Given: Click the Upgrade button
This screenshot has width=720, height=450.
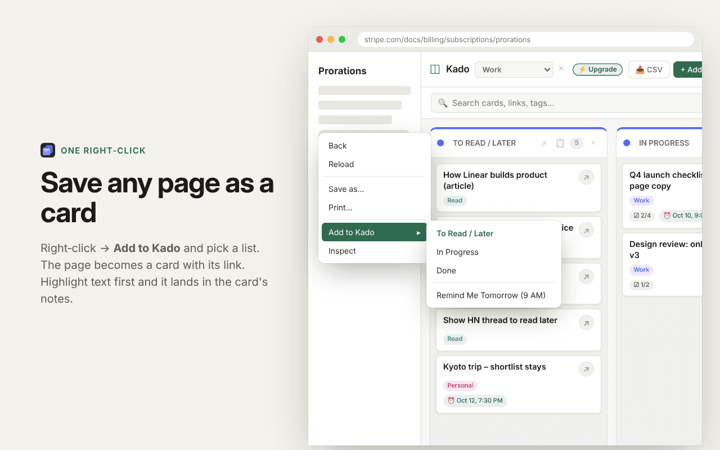Looking at the screenshot, I should (x=597, y=69).
